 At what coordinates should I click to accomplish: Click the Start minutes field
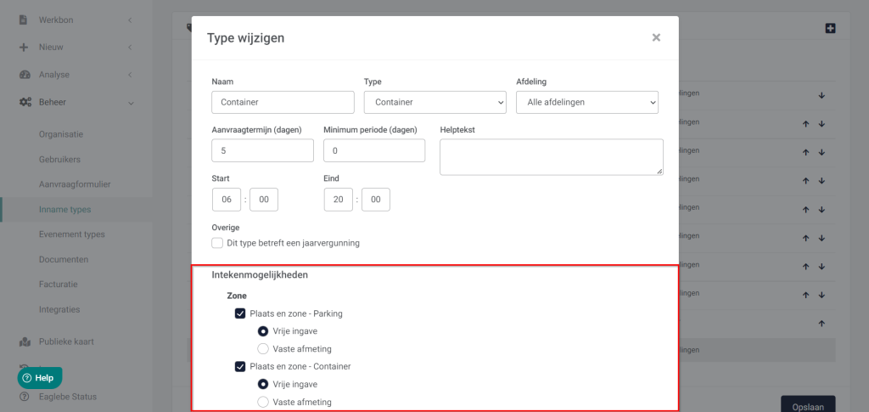264,200
